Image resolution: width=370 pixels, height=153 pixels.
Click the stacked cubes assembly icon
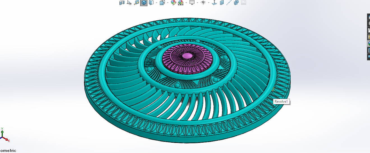(236, 3)
